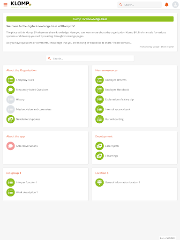Focus the knowledge base search field
This screenshot has width=180, height=240.
pyautogui.click(x=90, y=59)
